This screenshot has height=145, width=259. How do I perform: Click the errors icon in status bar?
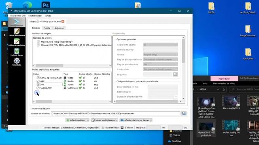[122, 127]
